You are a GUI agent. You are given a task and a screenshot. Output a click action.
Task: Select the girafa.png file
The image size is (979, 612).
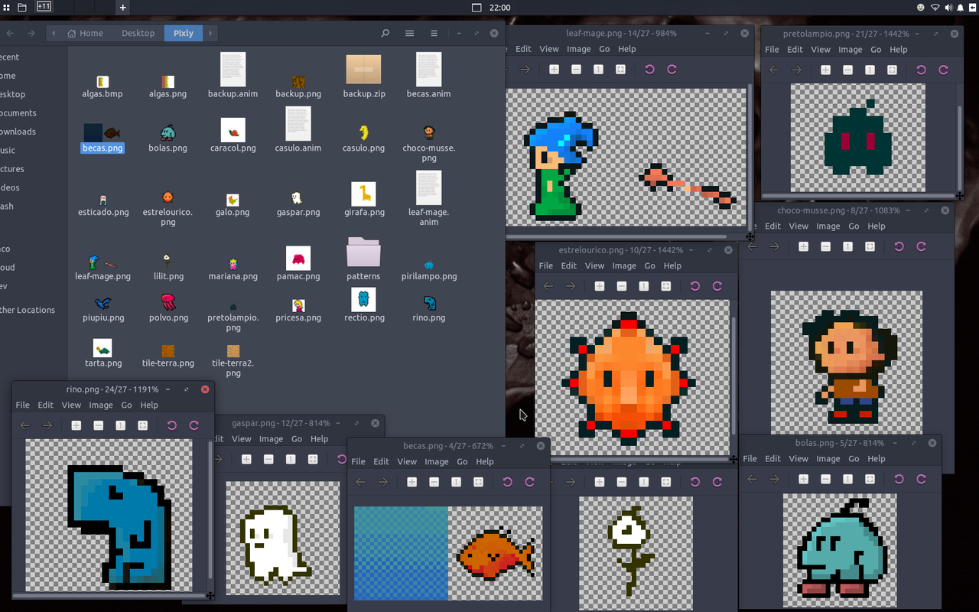(x=363, y=200)
